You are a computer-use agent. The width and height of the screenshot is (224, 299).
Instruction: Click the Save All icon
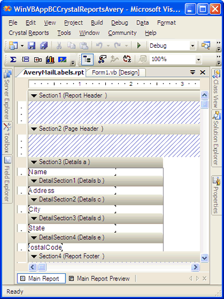[44, 46]
